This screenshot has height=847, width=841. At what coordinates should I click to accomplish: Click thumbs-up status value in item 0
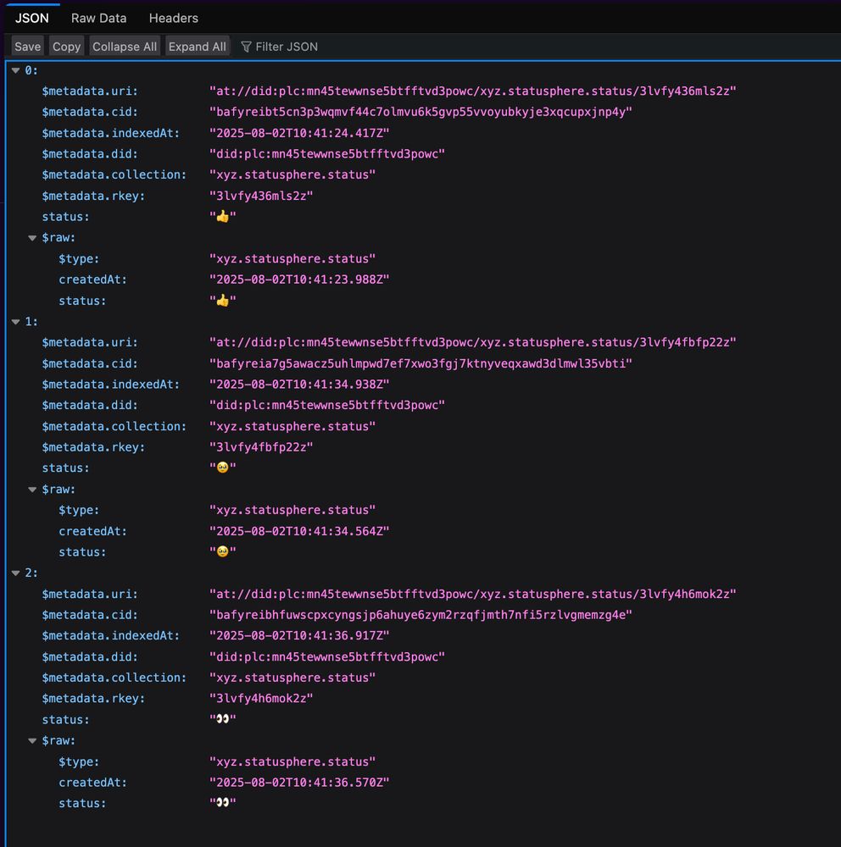pos(223,217)
